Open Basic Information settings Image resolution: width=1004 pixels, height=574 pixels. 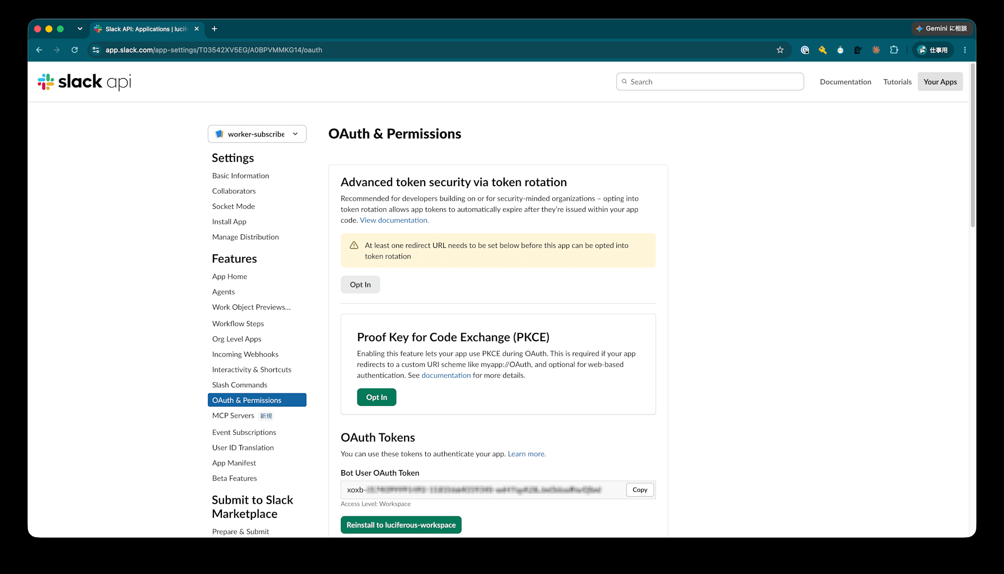[240, 176]
